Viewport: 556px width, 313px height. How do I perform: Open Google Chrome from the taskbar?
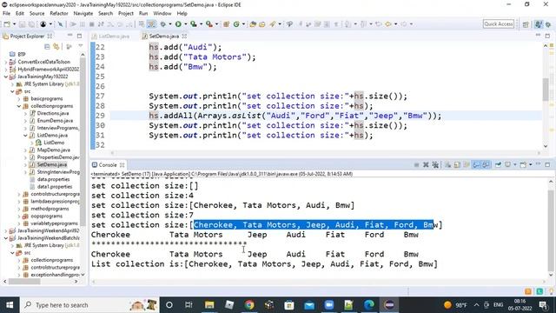(x=249, y=305)
